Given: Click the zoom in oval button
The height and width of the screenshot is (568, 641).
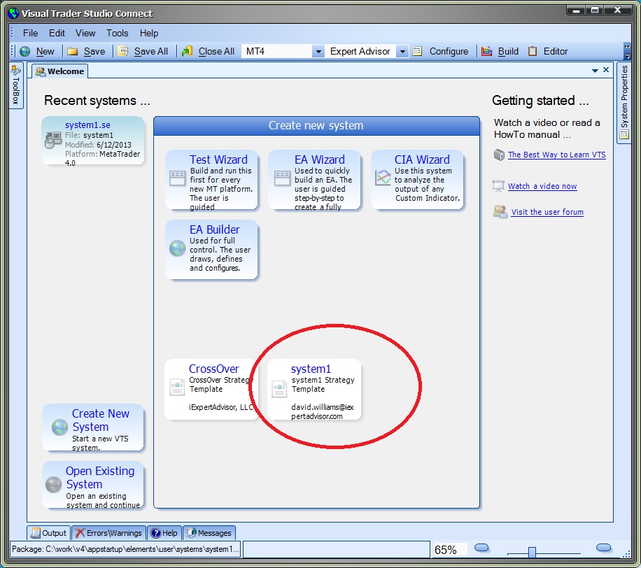Looking at the screenshot, I should coord(603,548).
